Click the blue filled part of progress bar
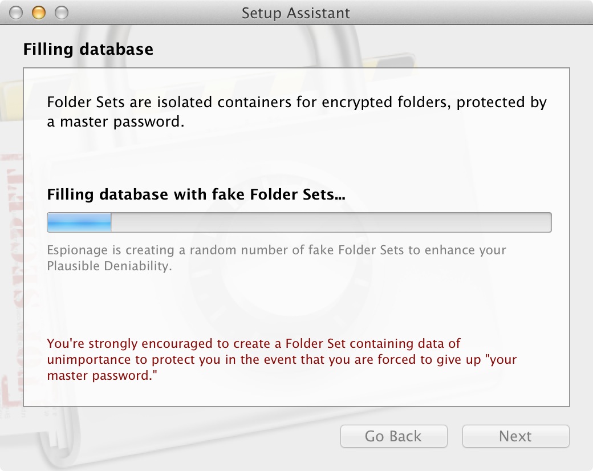This screenshot has height=471, width=593. tap(79, 222)
